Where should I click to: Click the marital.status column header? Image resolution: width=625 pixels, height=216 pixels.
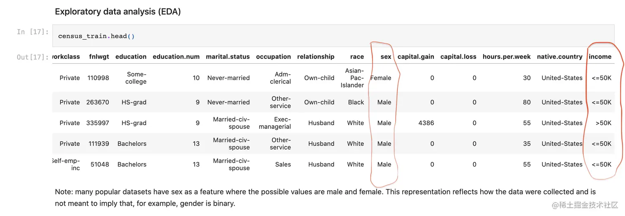(x=228, y=57)
